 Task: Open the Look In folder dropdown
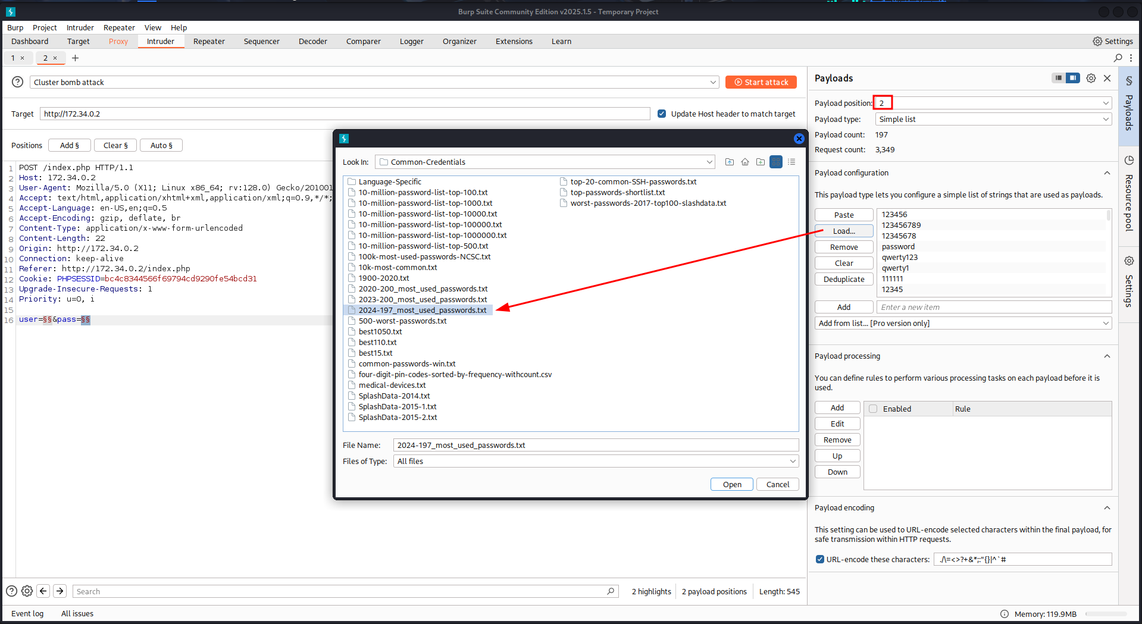tap(545, 162)
